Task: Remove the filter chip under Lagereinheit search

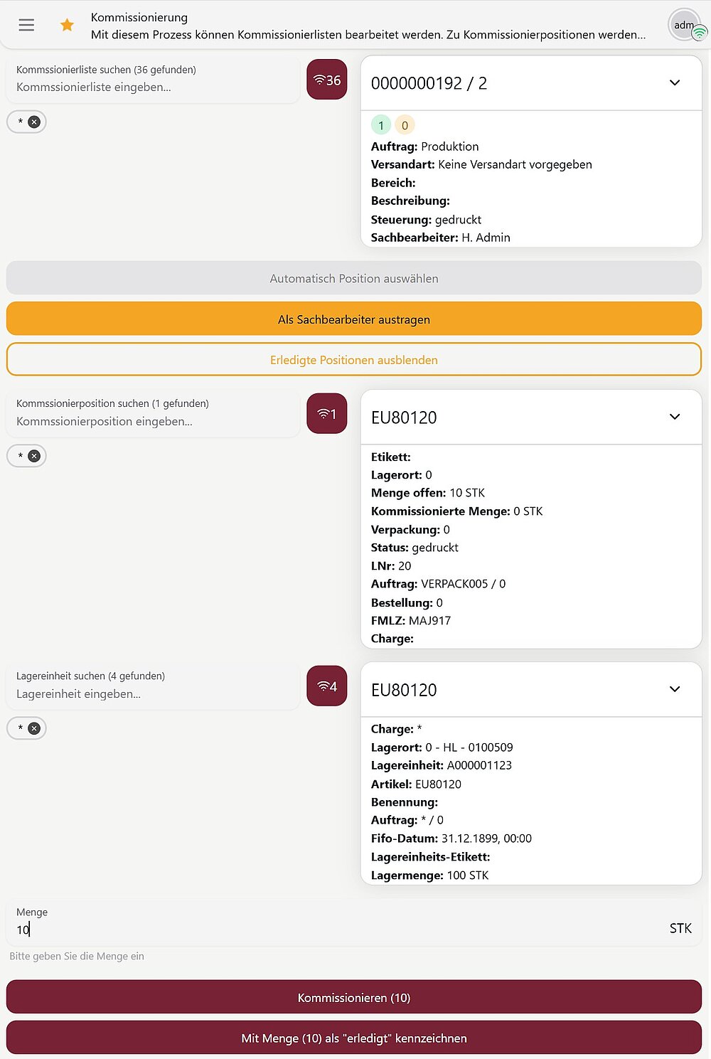Action: (34, 728)
